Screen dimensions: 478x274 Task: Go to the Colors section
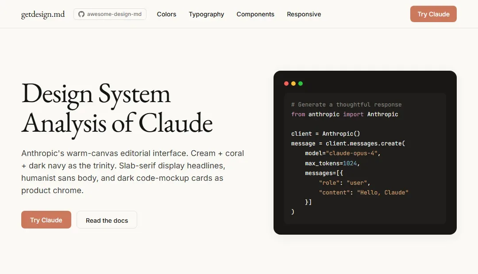click(166, 14)
